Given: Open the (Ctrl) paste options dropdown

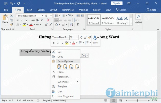Looking at the screenshot, I should (84, 55).
